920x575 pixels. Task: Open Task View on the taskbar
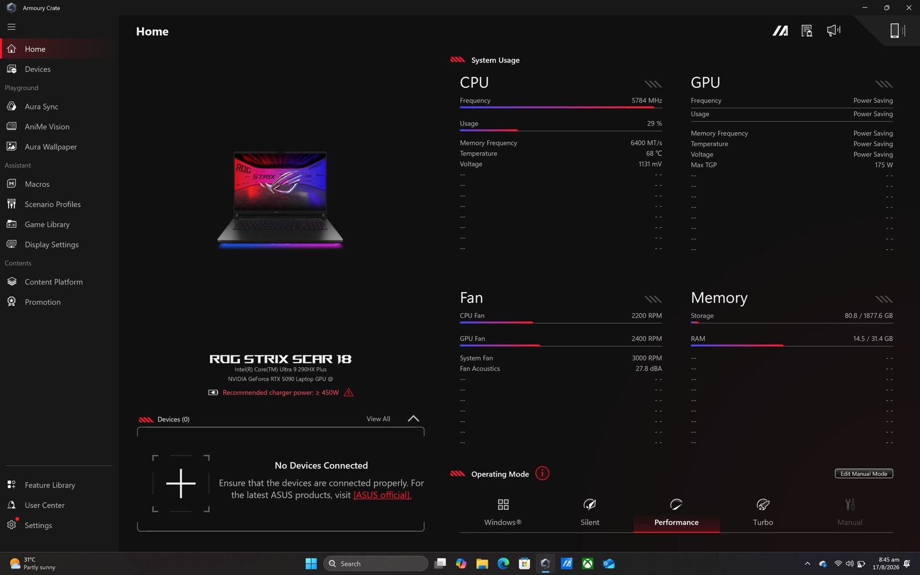[x=440, y=563]
